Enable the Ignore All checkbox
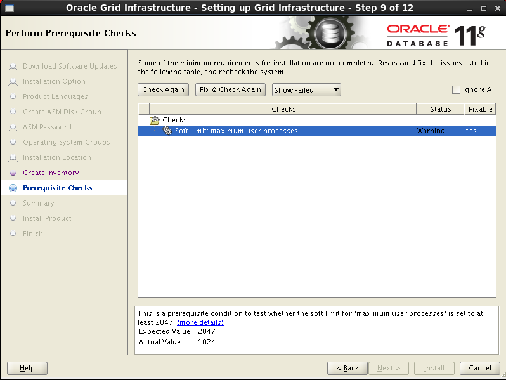The image size is (506, 380). 456,89
